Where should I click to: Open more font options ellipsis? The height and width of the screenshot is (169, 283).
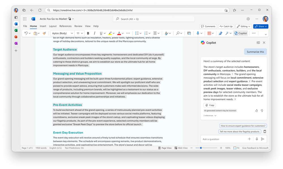(128, 33)
